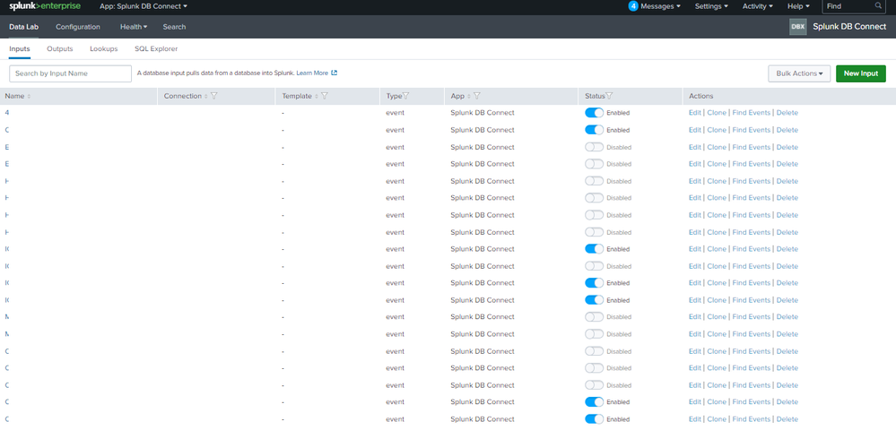Screen dimensions: 896x430
Task: Open the Status column filter icon
Action: click(609, 97)
